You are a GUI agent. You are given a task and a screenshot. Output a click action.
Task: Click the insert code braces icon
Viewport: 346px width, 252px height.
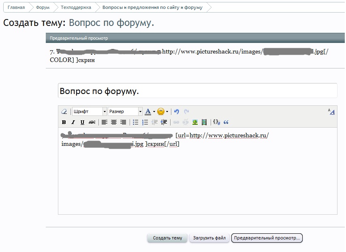point(216,122)
